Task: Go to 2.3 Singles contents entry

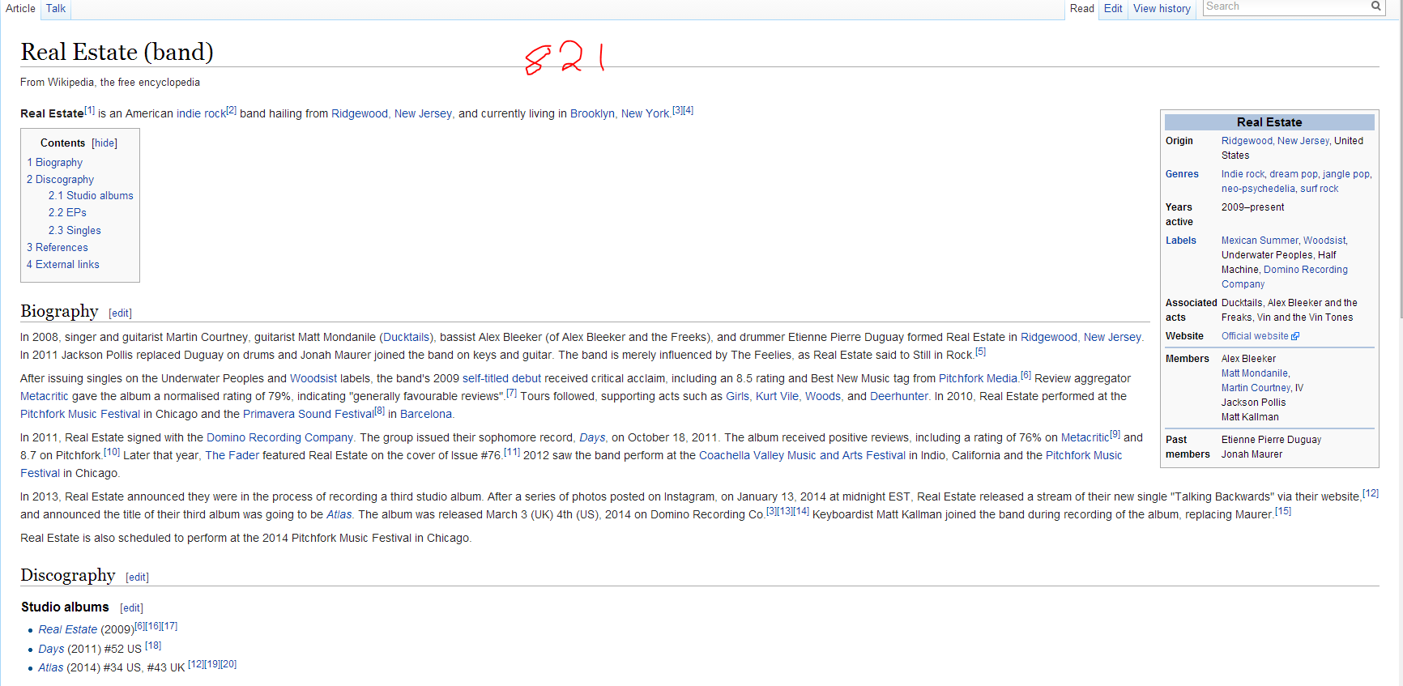Action: (x=75, y=231)
